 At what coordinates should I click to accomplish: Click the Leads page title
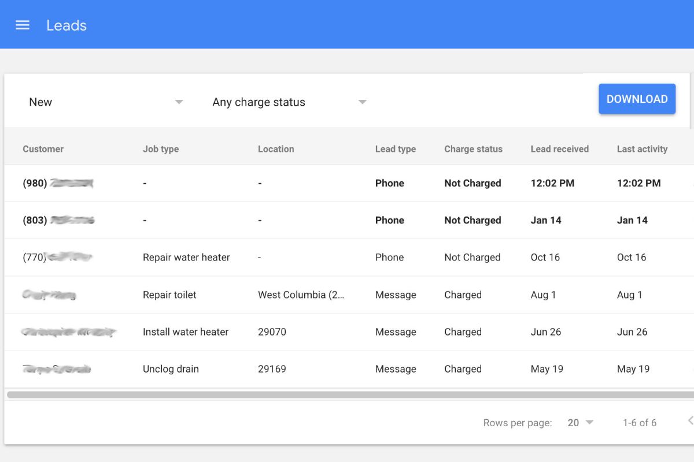coord(67,25)
